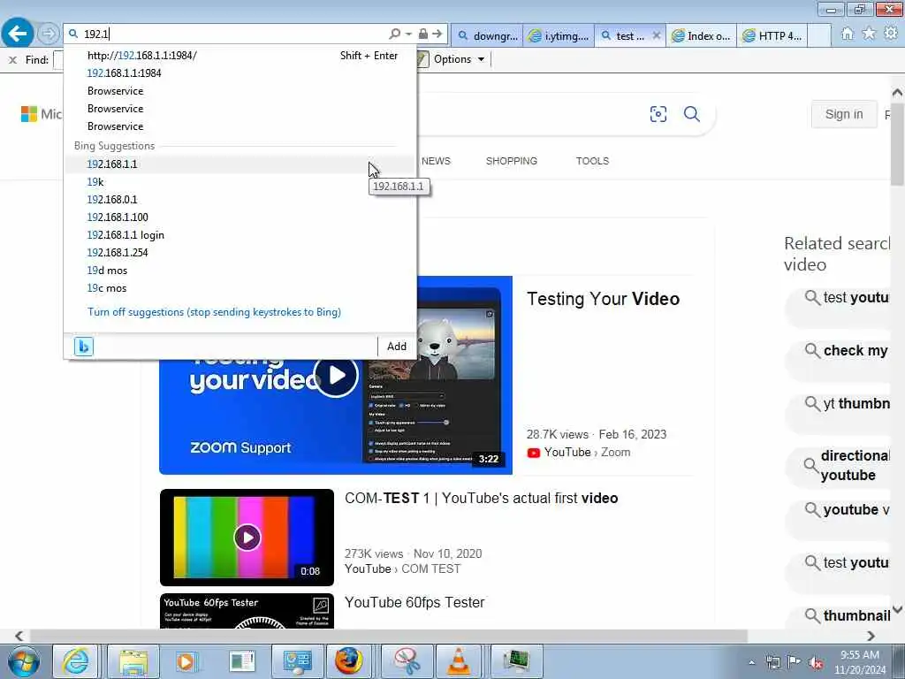Open a new blank tab button
This screenshot has width=905, height=679.
tap(818, 35)
